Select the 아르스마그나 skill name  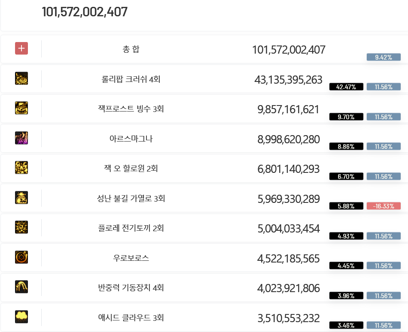tap(131, 139)
